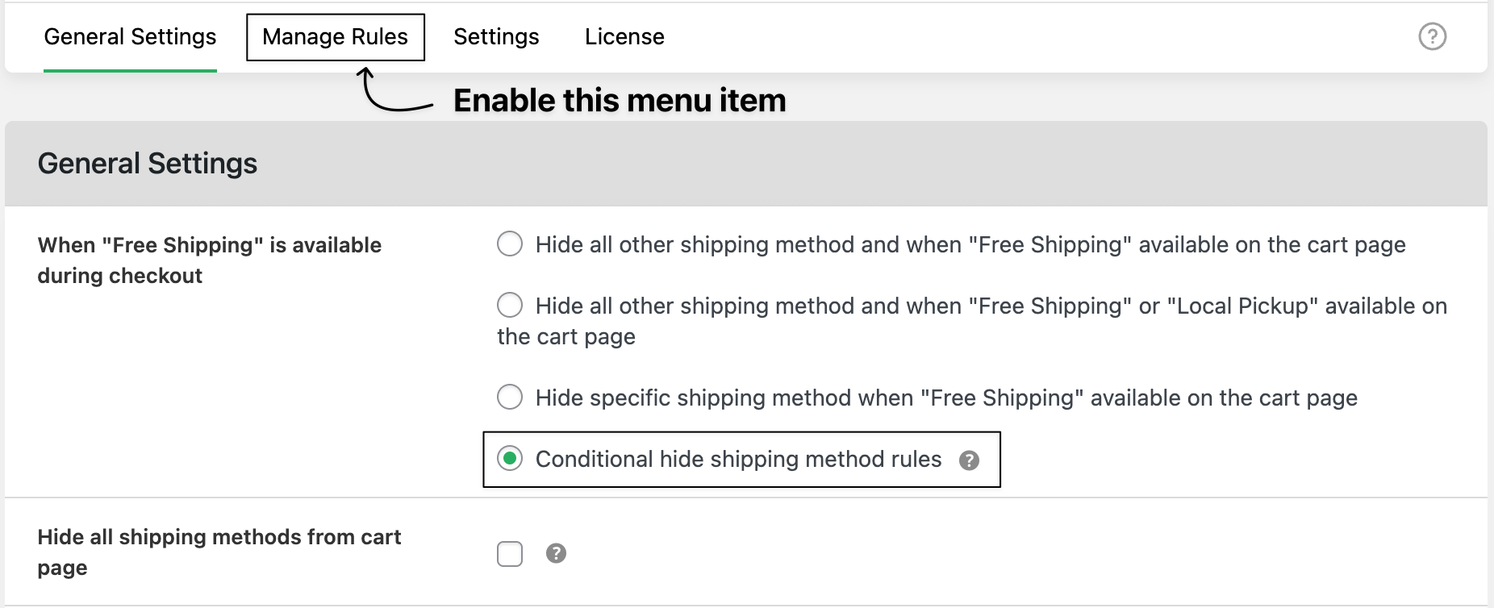Image resolution: width=1494 pixels, height=608 pixels.
Task: Pick hide specific shipping method option
Action: coord(509,397)
